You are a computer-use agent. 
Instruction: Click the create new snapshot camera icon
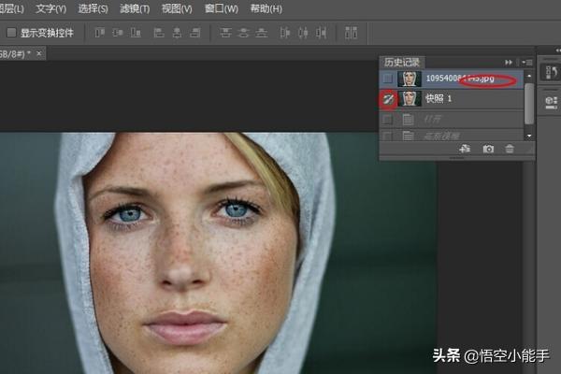pos(488,149)
